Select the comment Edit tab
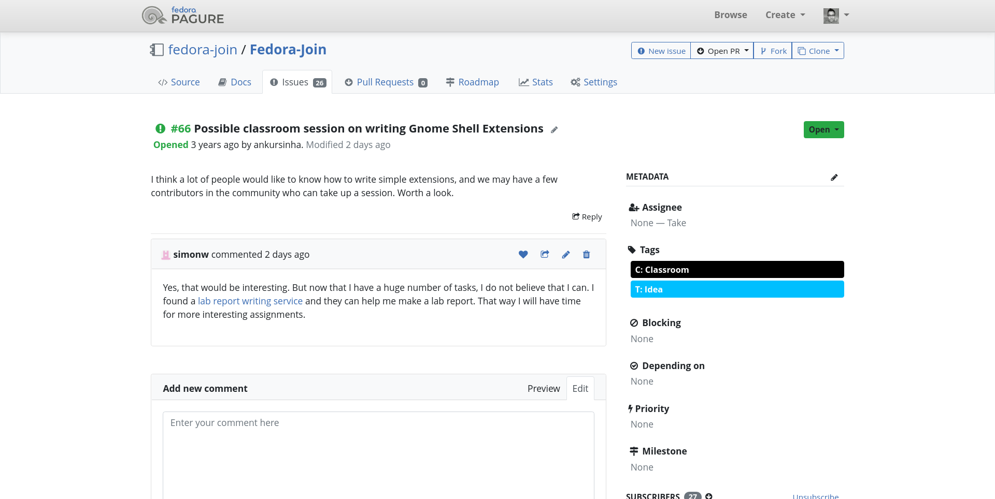The width and height of the screenshot is (995, 499). coord(580,389)
